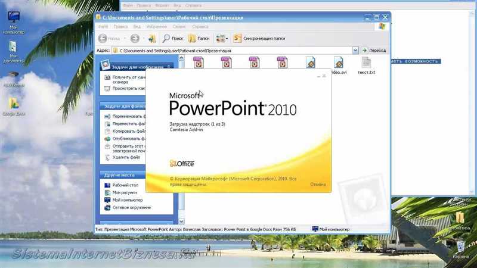Open the Views mode dropdown in toolbar
Screen dimensions: 477x268
click(222, 38)
